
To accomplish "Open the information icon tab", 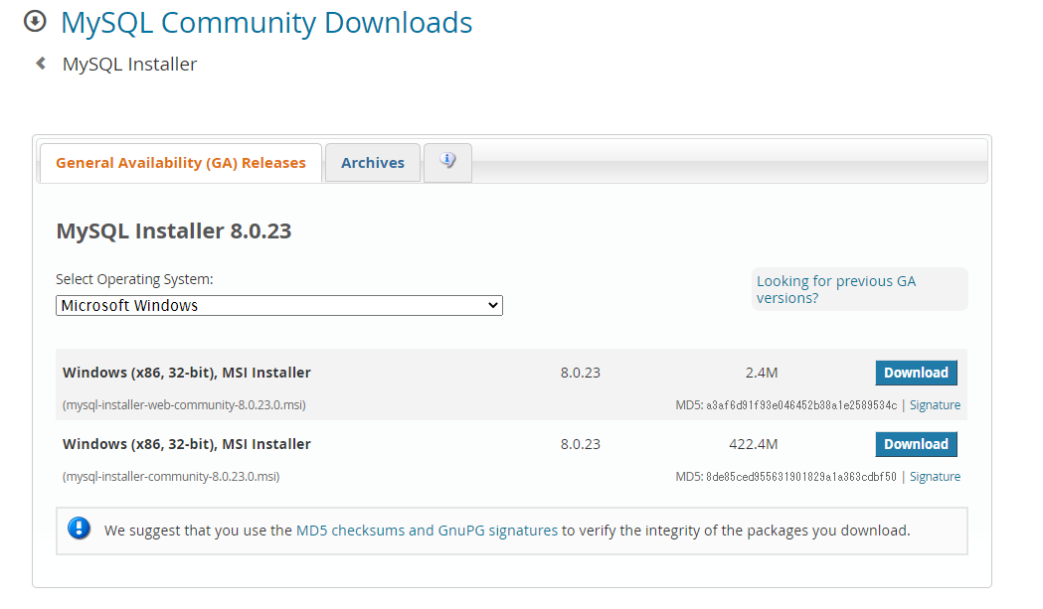I will [447, 162].
